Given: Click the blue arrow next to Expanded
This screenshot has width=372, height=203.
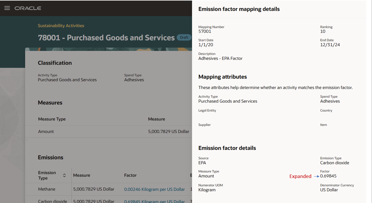Looking at the screenshot, I should [316, 176].
